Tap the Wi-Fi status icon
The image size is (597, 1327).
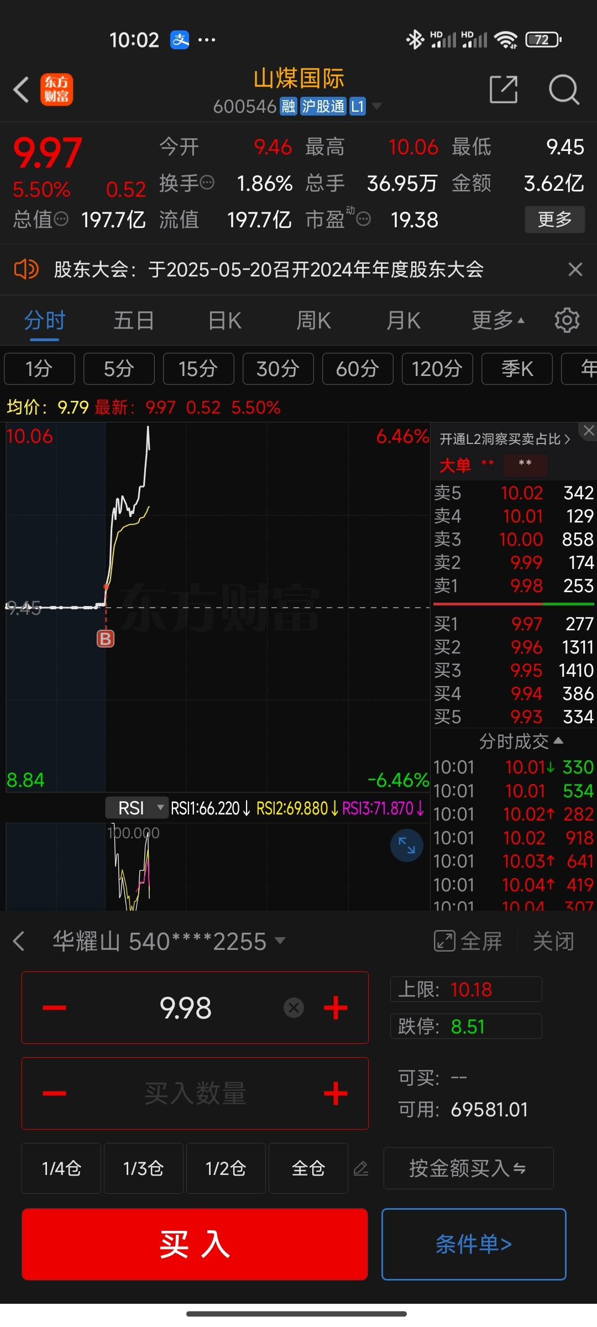(506, 40)
